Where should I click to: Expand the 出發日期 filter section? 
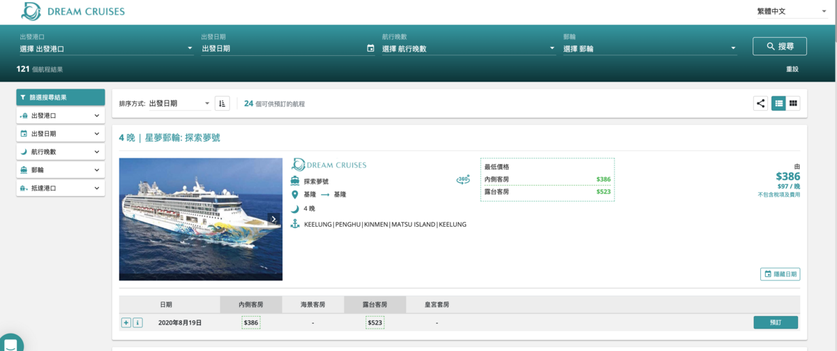(x=61, y=134)
